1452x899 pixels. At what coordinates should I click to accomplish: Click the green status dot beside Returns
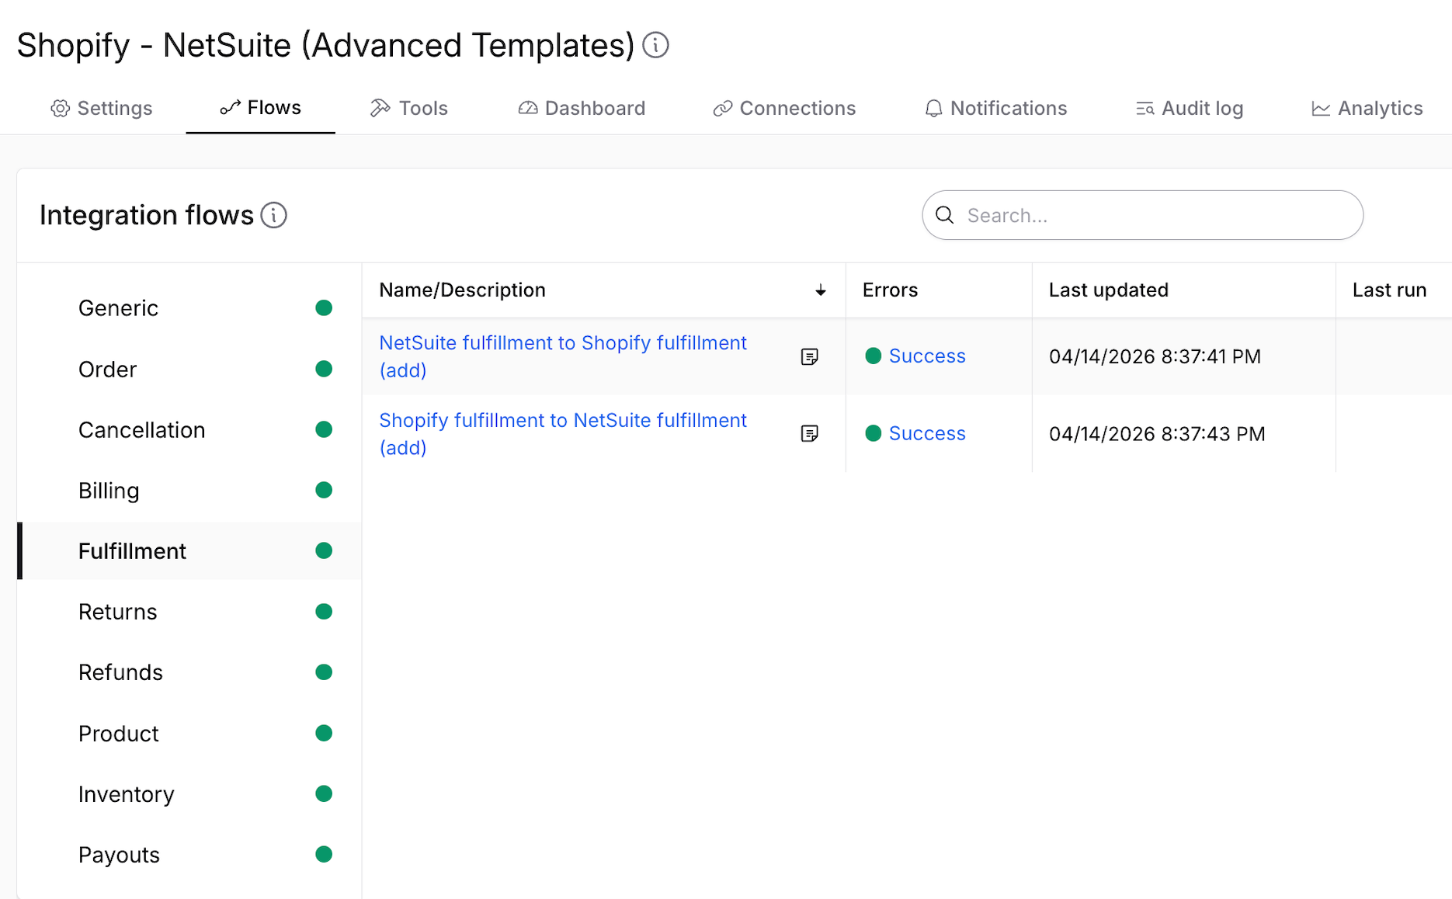[324, 612]
